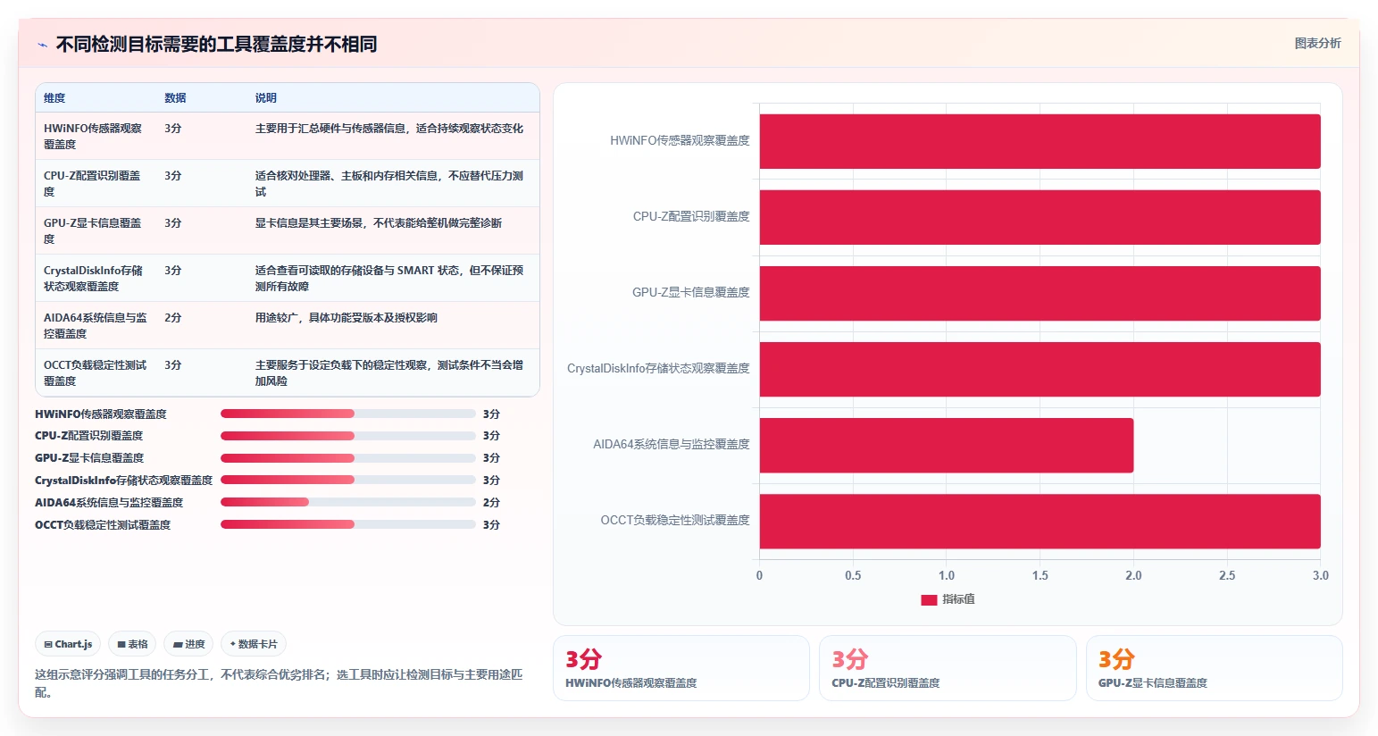Toggle the 指标值 legend swatch
The width and height of the screenshot is (1378, 736).
(929, 599)
